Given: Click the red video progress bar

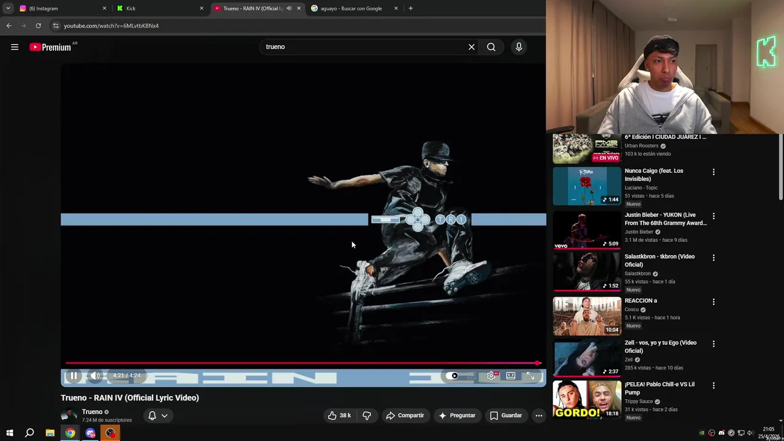Looking at the screenshot, I should pos(303,363).
